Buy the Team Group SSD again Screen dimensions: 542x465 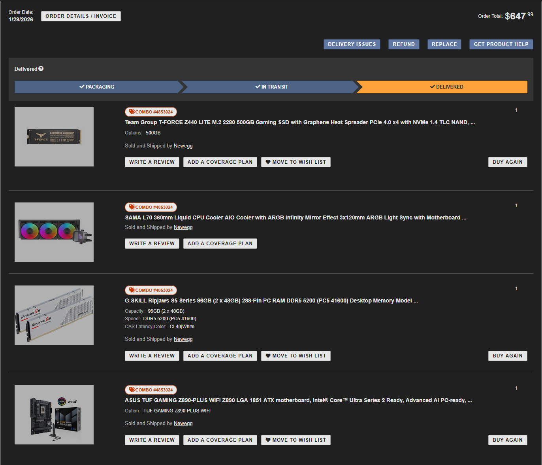(508, 162)
